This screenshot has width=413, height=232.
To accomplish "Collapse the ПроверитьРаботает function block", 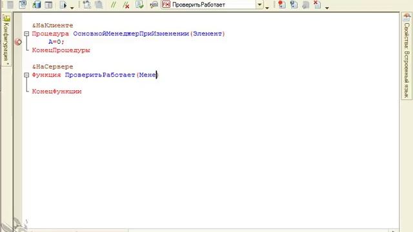I will tap(26, 75).
